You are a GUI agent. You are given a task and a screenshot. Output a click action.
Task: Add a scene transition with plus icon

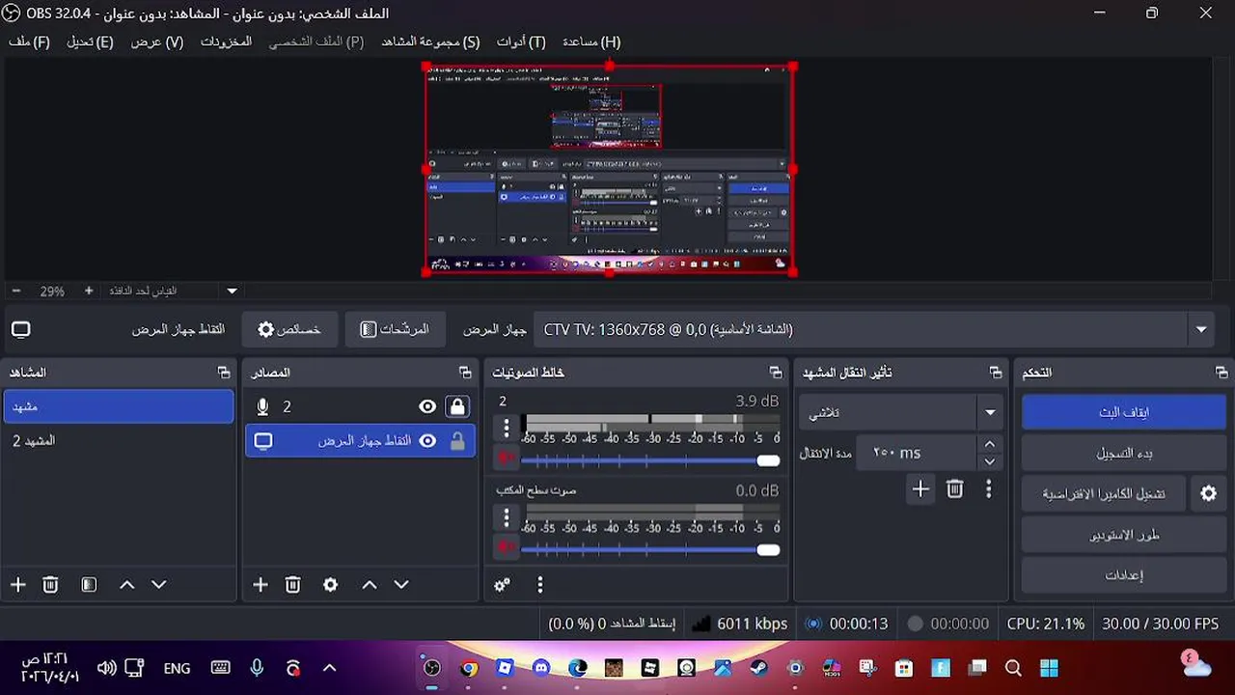tap(920, 489)
